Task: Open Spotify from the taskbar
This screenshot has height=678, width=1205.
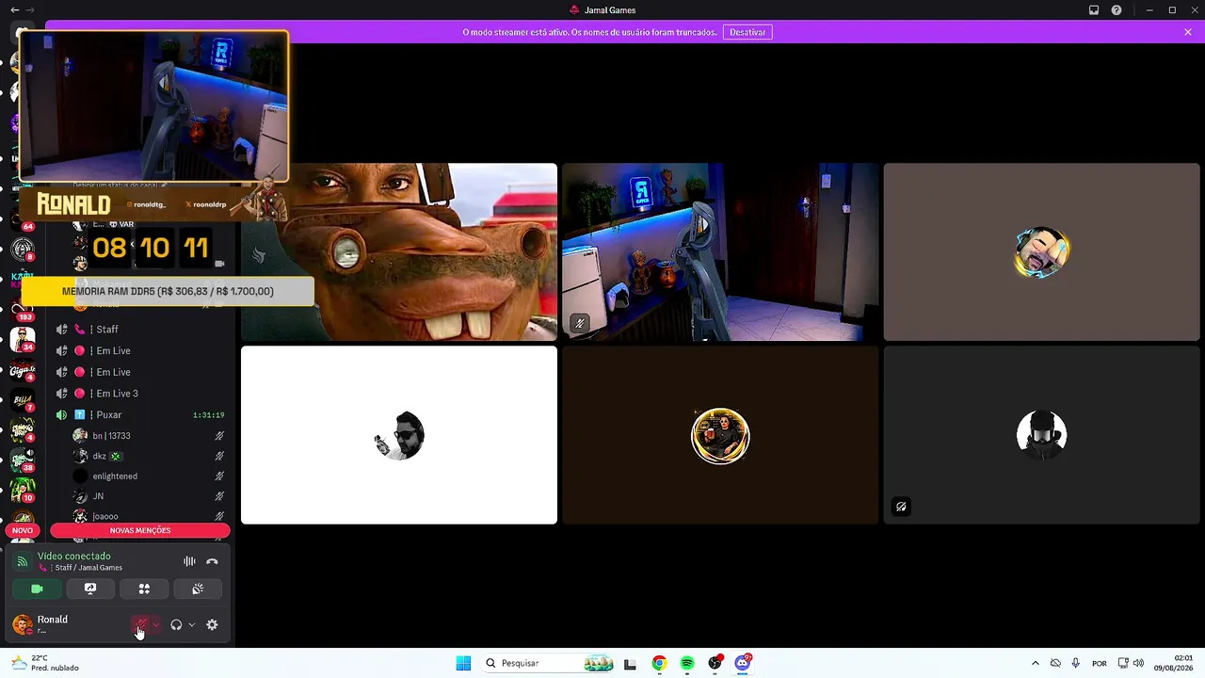Action: 687,663
